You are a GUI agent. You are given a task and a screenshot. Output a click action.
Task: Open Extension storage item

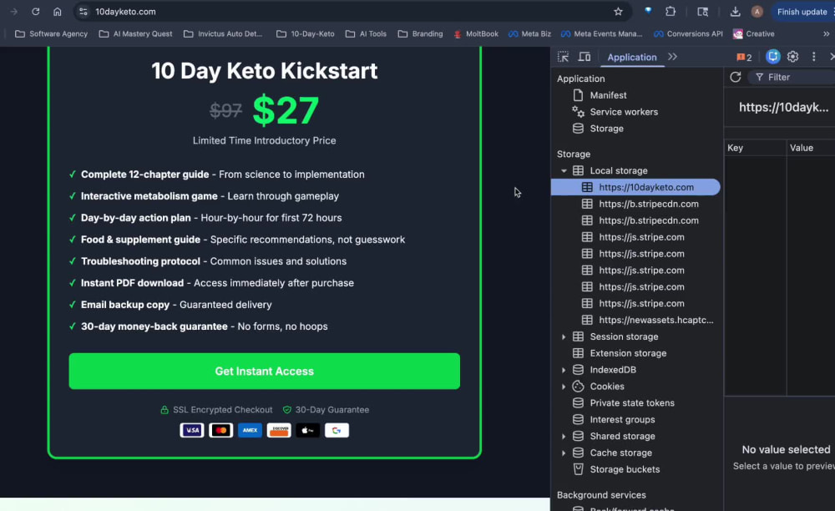click(x=628, y=353)
